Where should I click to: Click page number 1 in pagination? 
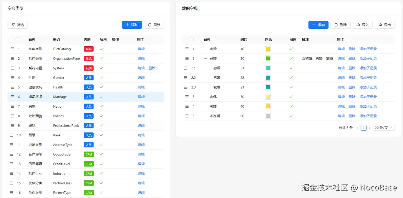(x=364, y=128)
